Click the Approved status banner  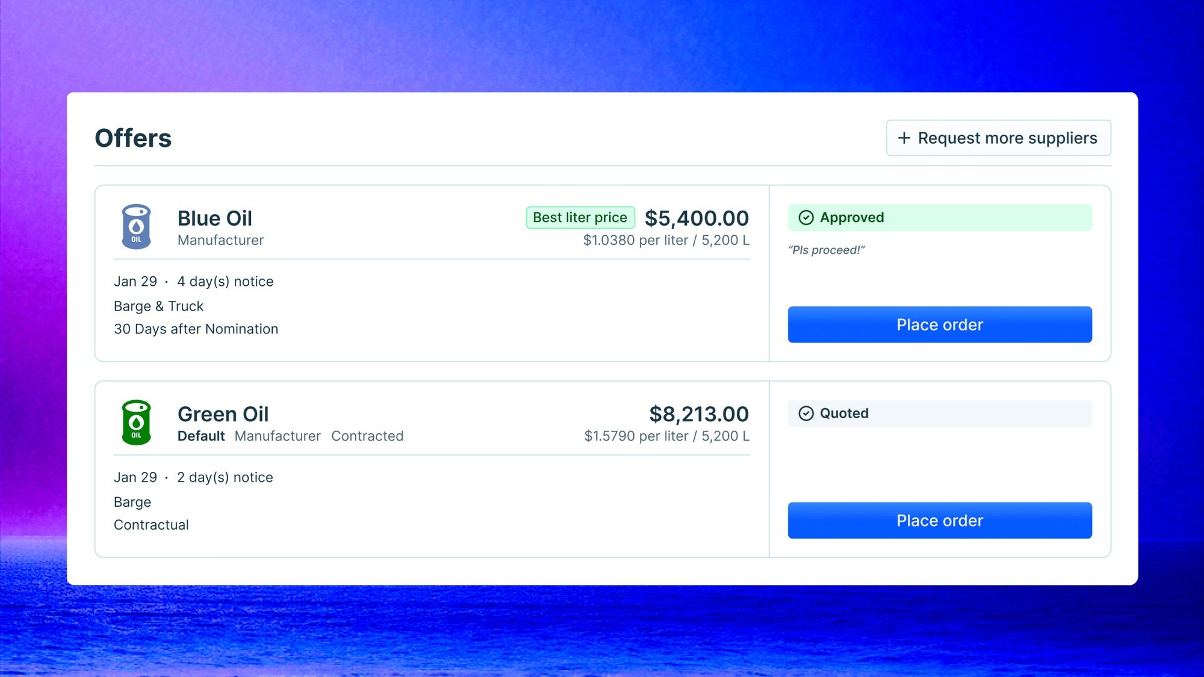pyautogui.click(x=940, y=218)
